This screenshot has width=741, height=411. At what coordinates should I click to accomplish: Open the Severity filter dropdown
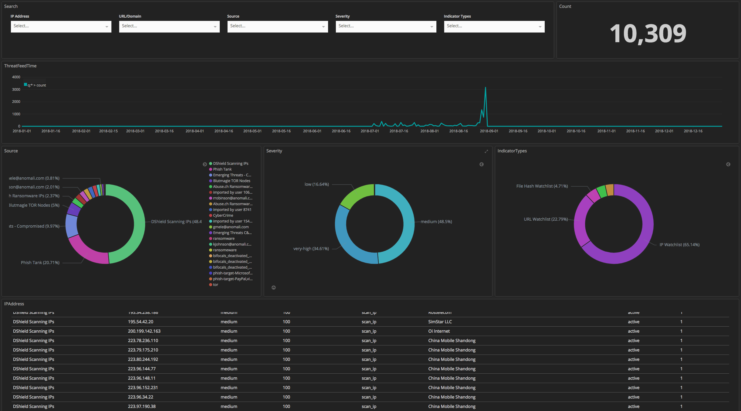tap(386, 26)
